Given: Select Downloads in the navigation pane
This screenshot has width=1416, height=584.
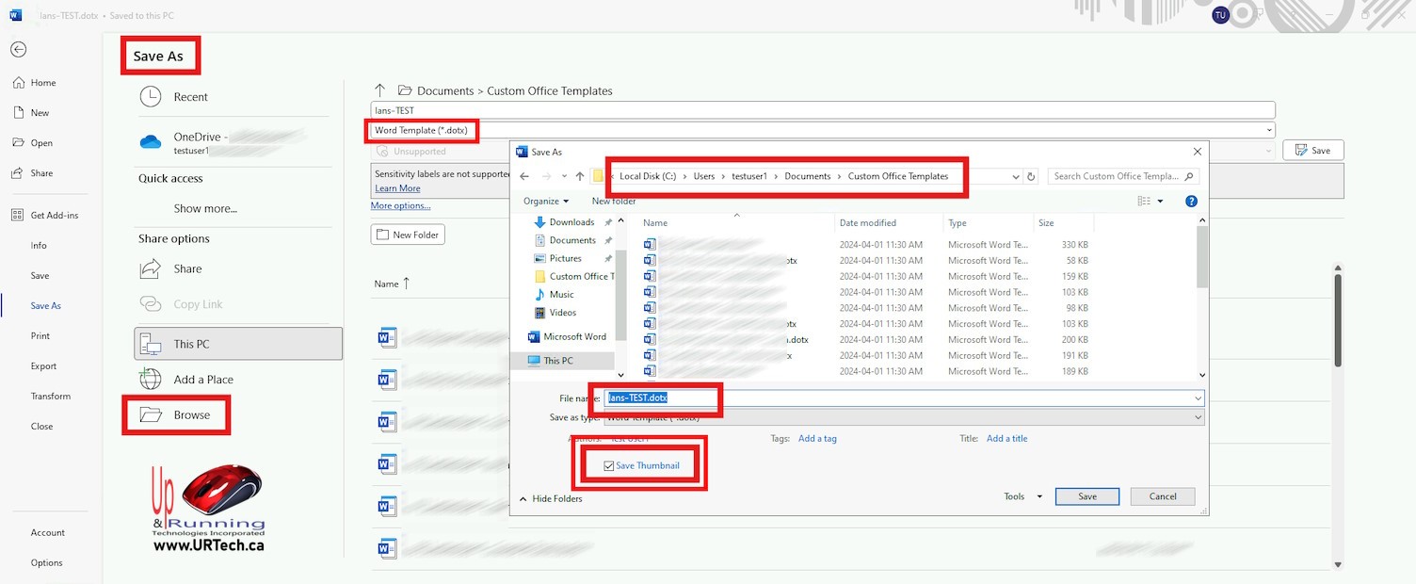Looking at the screenshot, I should point(571,222).
